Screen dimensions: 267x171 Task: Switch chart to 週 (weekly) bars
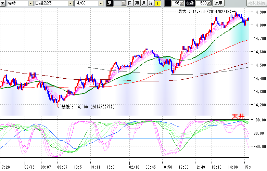[x=137, y=3]
